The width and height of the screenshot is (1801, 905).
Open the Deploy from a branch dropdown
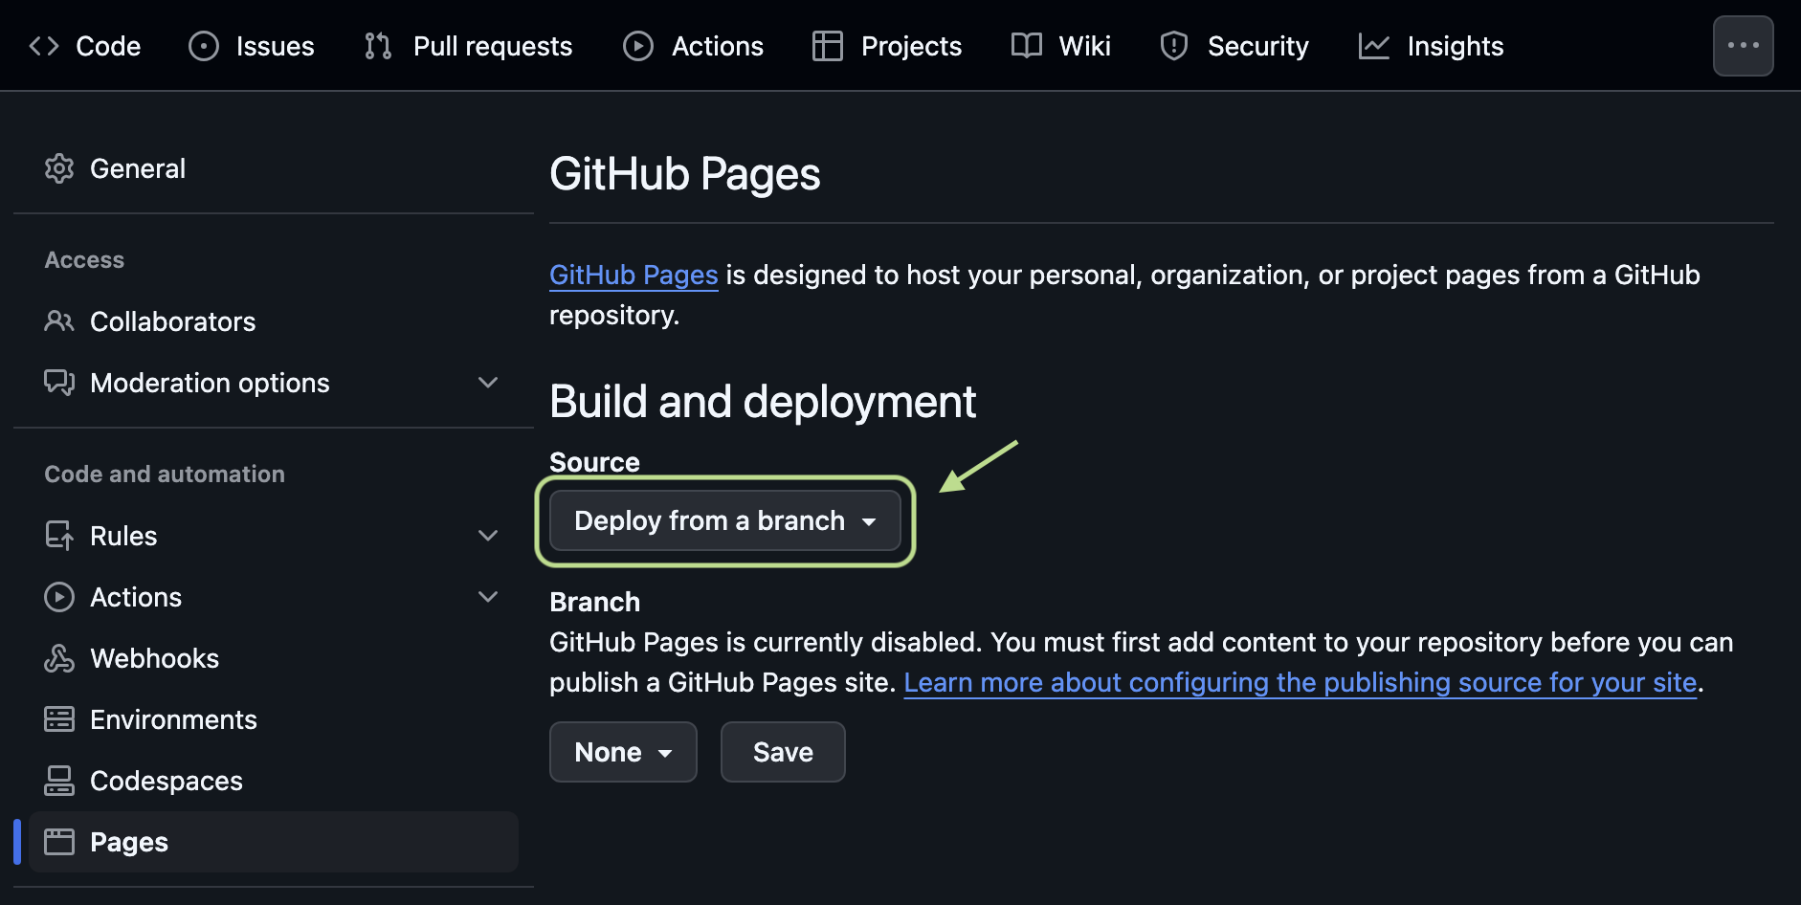(x=725, y=520)
